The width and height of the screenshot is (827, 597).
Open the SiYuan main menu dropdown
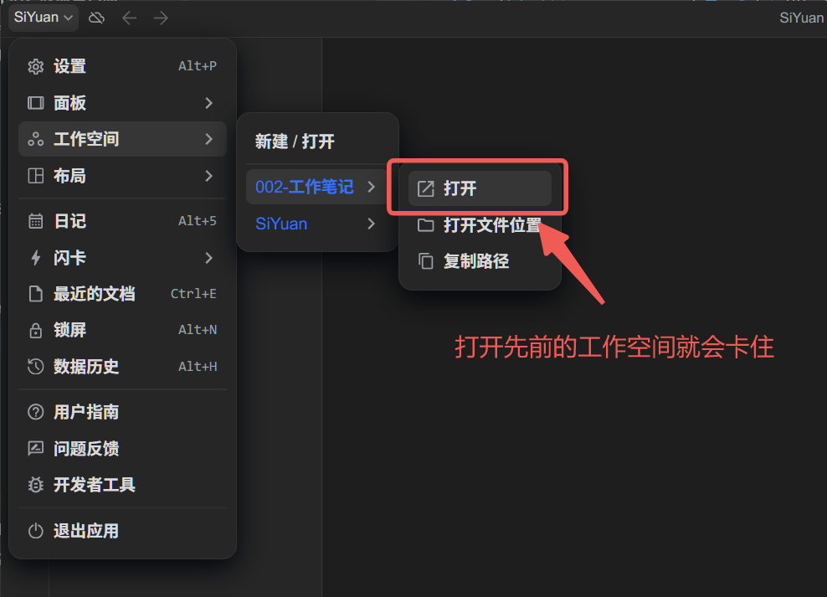pyautogui.click(x=44, y=18)
